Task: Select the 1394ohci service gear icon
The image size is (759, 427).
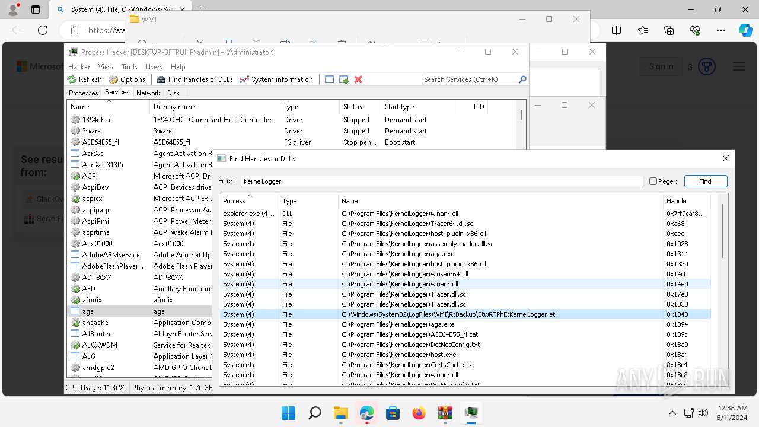Action: pos(75,120)
